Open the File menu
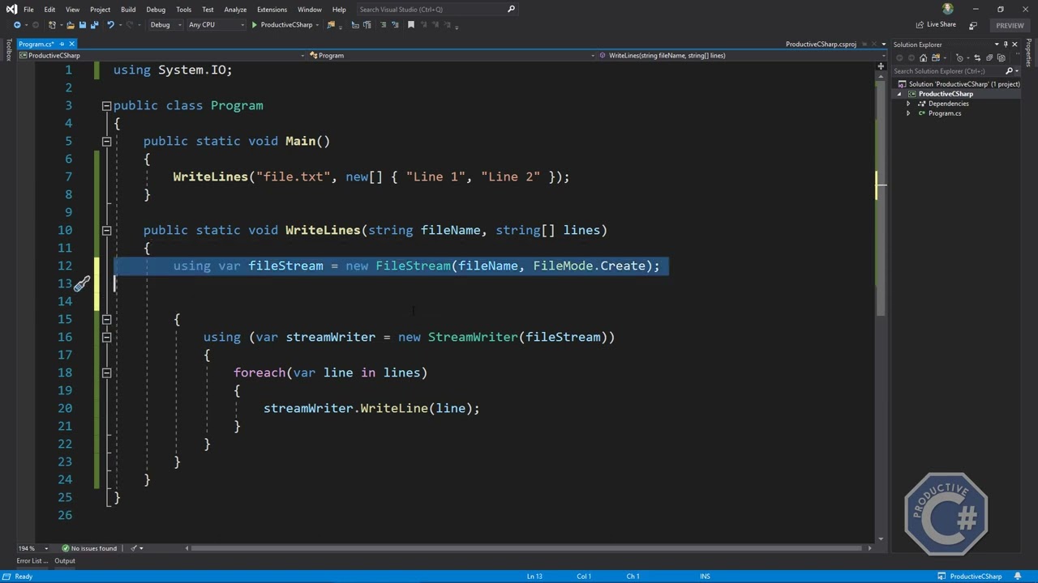This screenshot has height=583, width=1038. coord(28,9)
